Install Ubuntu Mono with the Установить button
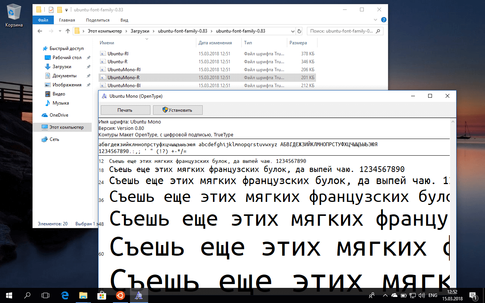Image resolution: width=485 pixels, height=303 pixels. coord(178,110)
